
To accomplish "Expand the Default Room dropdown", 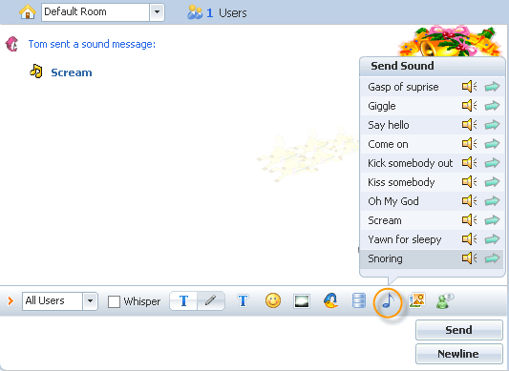I will (157, 12).
